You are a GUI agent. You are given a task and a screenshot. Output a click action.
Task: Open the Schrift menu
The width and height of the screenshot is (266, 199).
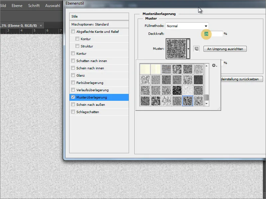point(34,6)
